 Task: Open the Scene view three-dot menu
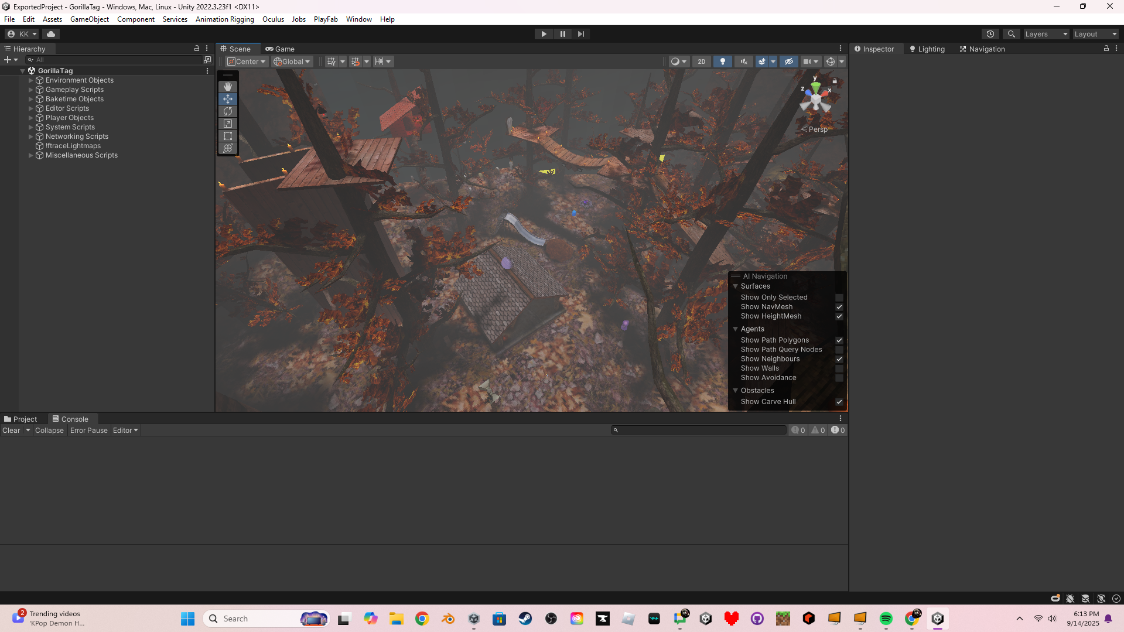pos(841,49)
